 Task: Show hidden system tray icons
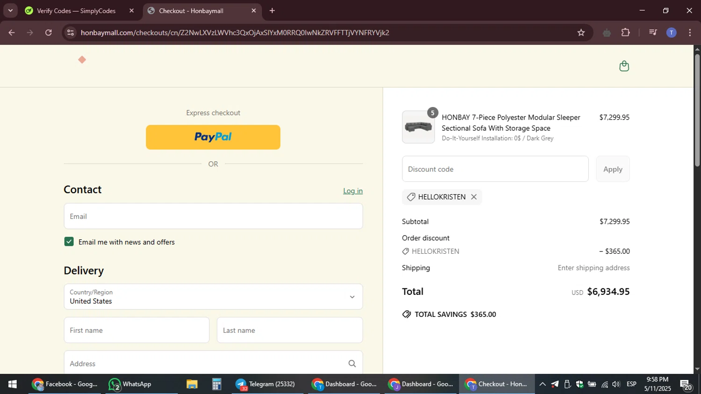543,384
